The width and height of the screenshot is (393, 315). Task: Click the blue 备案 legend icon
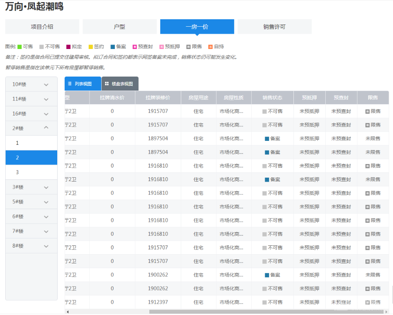click(x=113, y=47)
